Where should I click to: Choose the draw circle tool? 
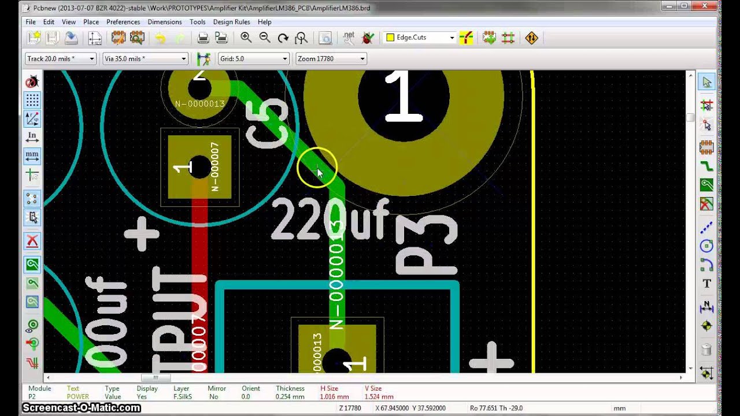(706, 246)
